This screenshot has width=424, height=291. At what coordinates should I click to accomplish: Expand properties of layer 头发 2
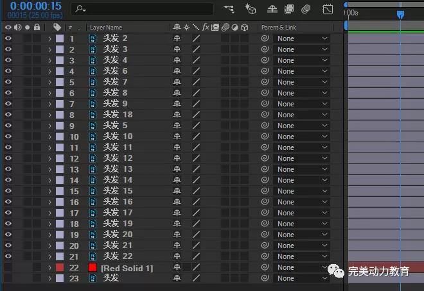tap(49, 38)
